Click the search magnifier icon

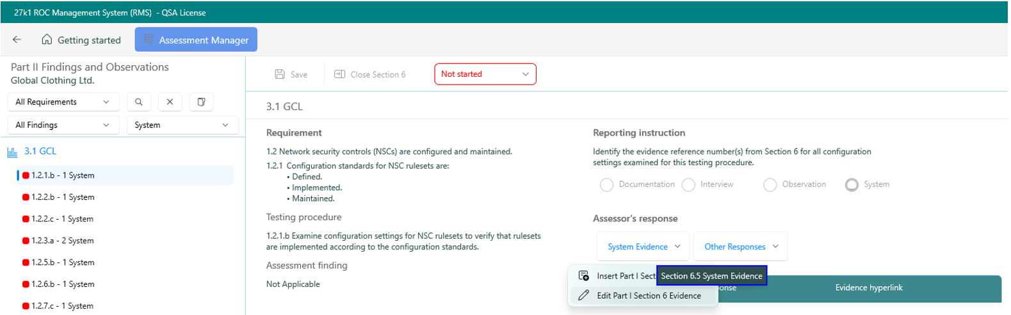coord(139,102)
